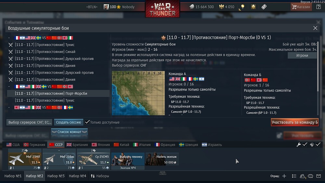325x183 pixels.
Task: Select the first Тунис room in the list
Action: pyautogui.click(x=58, y=45)
